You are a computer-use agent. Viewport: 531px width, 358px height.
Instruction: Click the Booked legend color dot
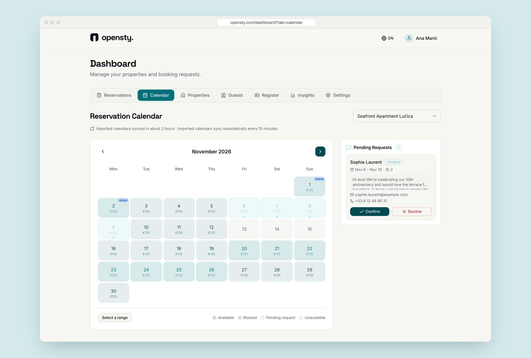click(240, 318)
